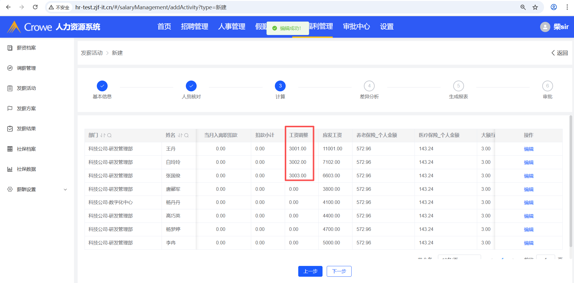The image size is (574, 283).
Task: Click the user avatar next to 柴sir
Action: click(x=545, y=27)
